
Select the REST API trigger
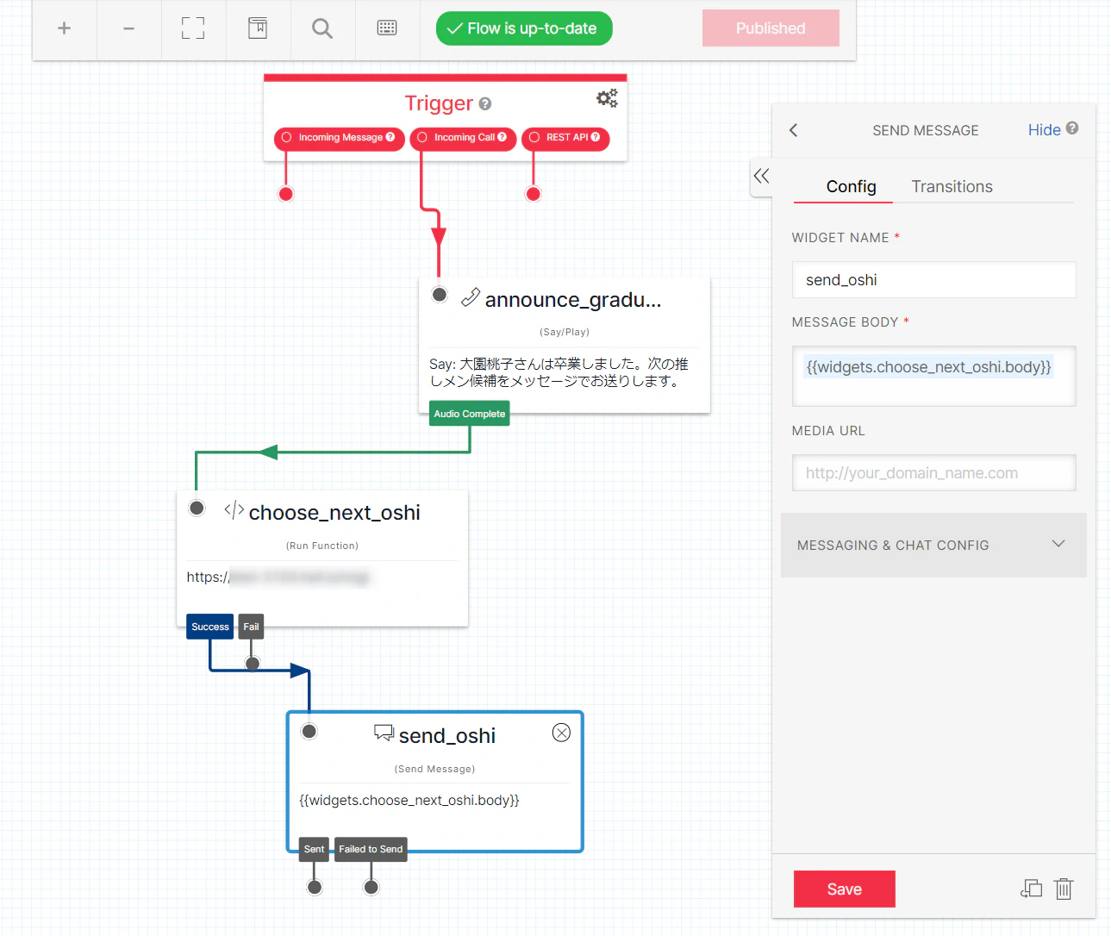(565, 138)
